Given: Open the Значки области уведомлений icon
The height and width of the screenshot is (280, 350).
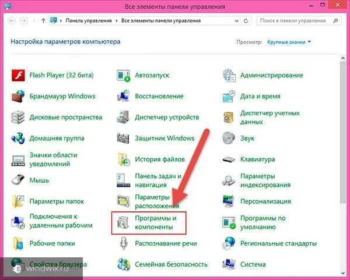Looking at the screenshot, I should (18, 160).
